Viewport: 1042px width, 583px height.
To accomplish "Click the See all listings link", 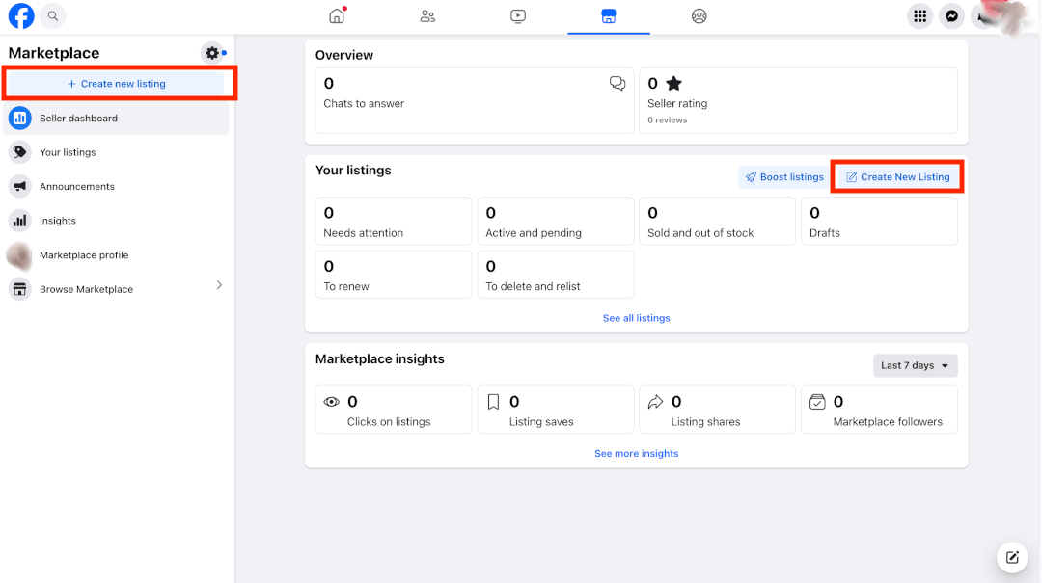I will click(x=636, y=318).
